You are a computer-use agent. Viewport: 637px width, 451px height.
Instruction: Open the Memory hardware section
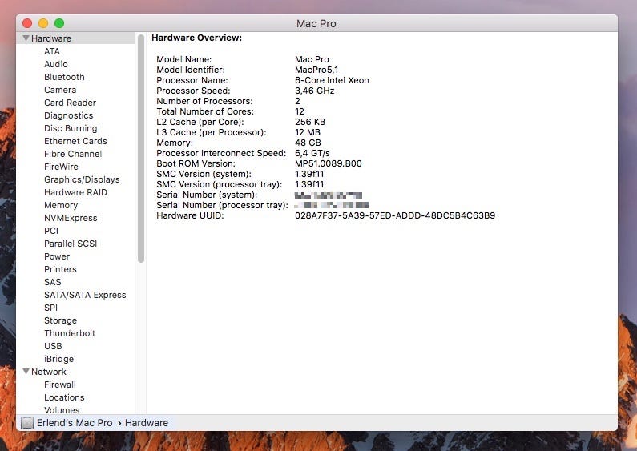pyautogui.click(x=61, y=205)
